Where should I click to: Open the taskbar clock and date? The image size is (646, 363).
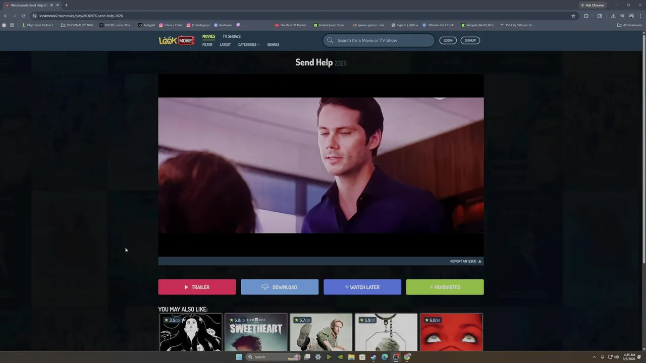click(629, 357)
